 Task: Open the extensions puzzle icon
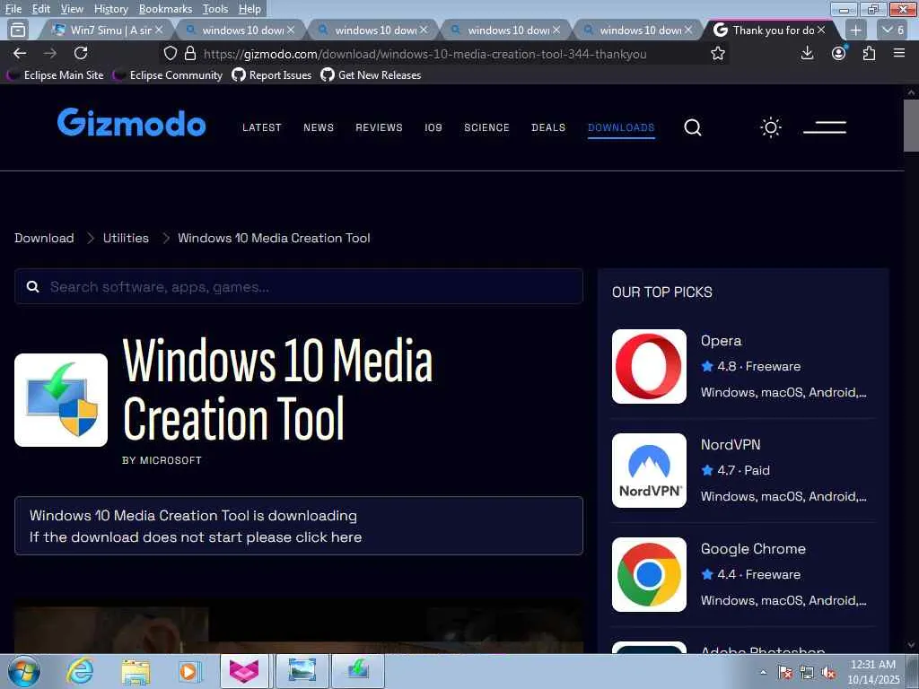point(869,53)
